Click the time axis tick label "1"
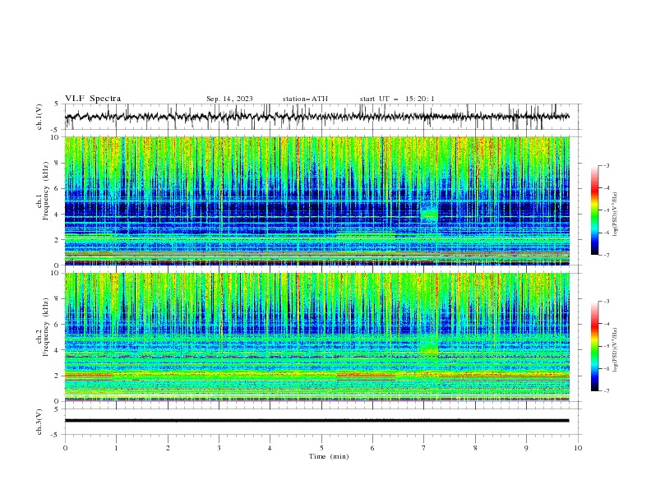This screenshot has width=651, height=503. coord(117,448)
